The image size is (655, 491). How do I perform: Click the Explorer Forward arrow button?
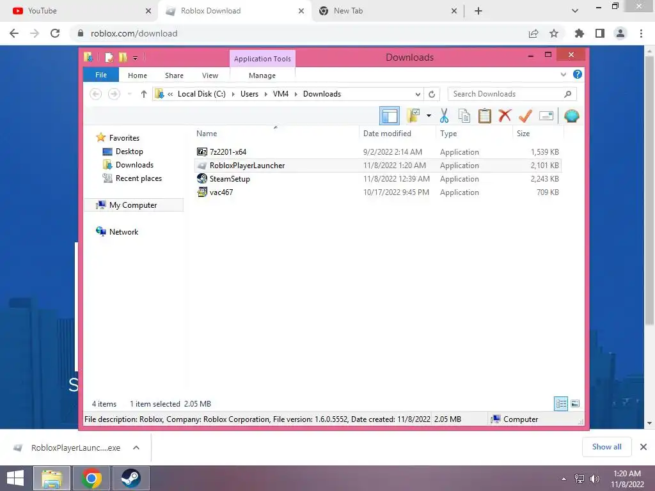114,94
